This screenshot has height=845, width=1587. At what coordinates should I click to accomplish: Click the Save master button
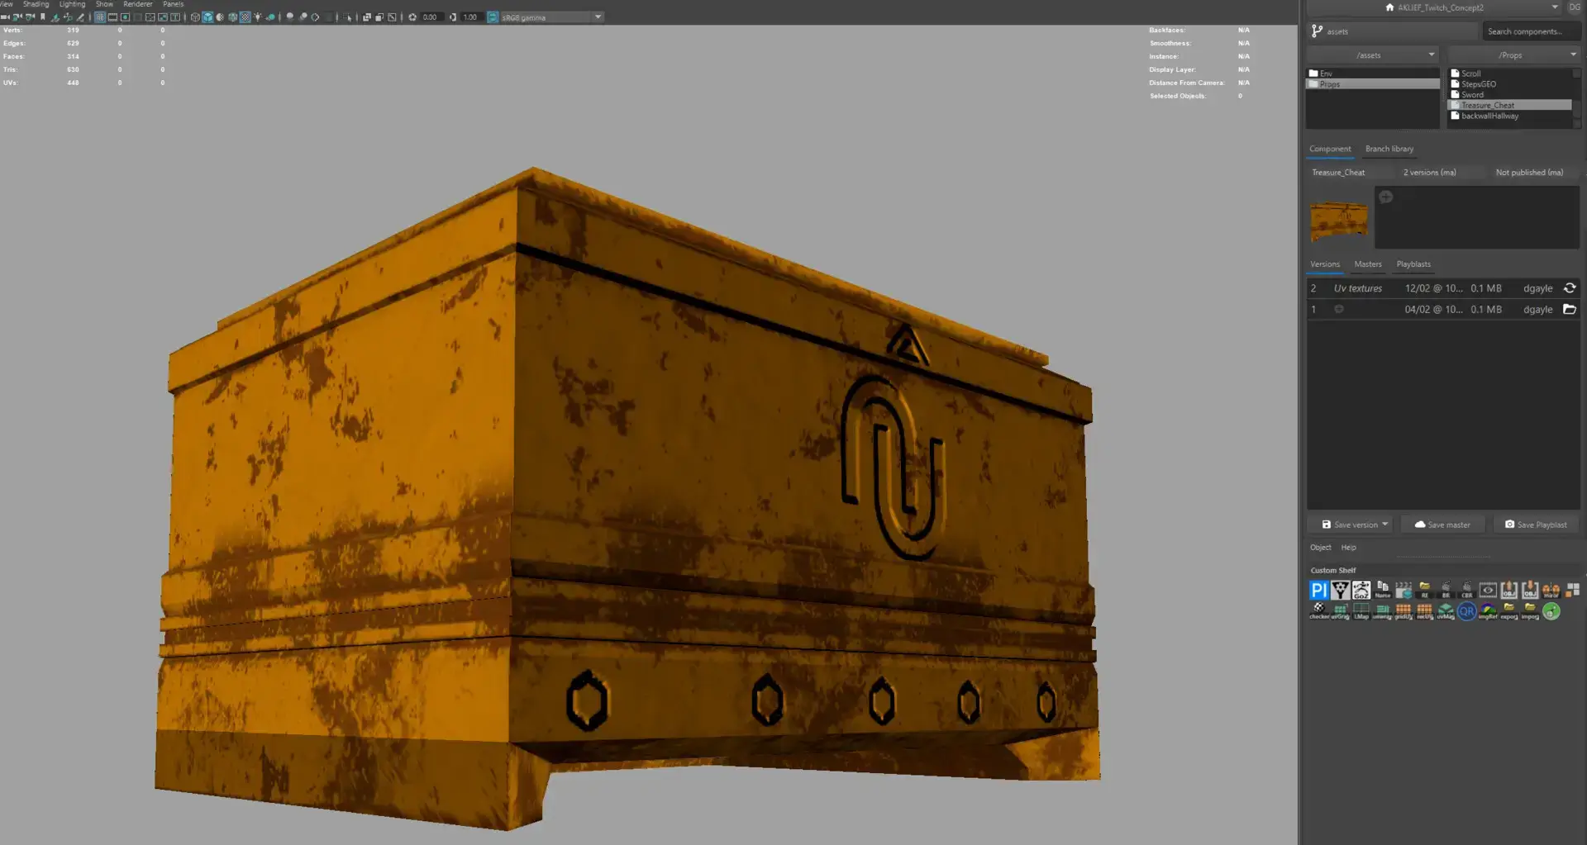coord(1442,525)
